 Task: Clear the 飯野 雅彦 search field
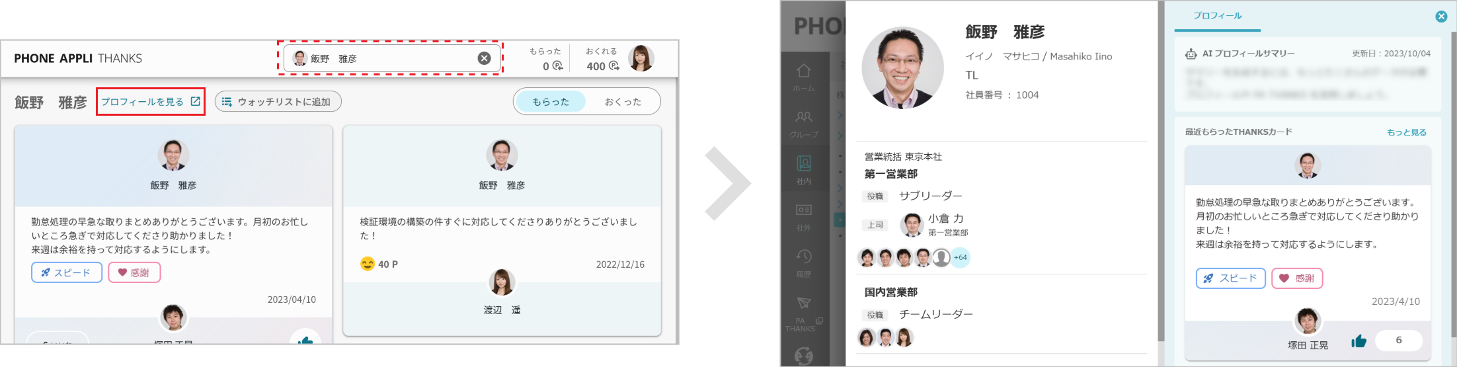[x=485, y=58]
